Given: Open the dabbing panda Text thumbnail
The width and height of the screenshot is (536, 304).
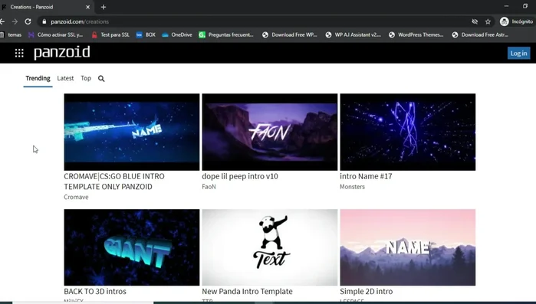Looking at the screenshot, I should pyautogui.click(x=270, y=247).
